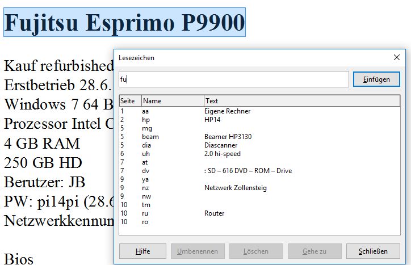Click the 'Windows 7 64 B' line in the document
Viewport: 411px width, 265px height.
(x=58, y=104)
